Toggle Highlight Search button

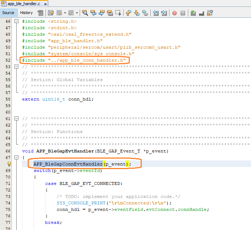click(110, 13)
